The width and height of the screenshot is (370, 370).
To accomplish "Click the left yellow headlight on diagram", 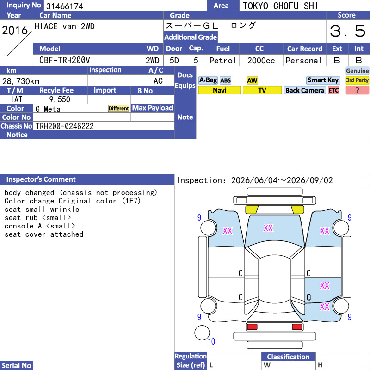I will [252, 210].
